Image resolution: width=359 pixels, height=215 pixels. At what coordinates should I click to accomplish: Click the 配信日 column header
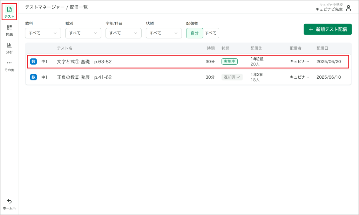(x=323, y=48)
